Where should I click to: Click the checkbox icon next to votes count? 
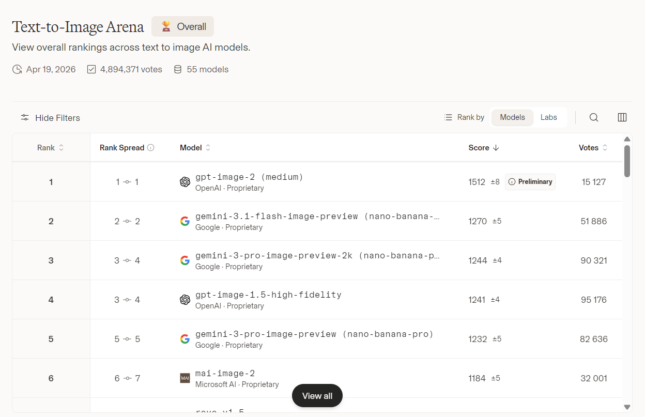pos(91,69)
